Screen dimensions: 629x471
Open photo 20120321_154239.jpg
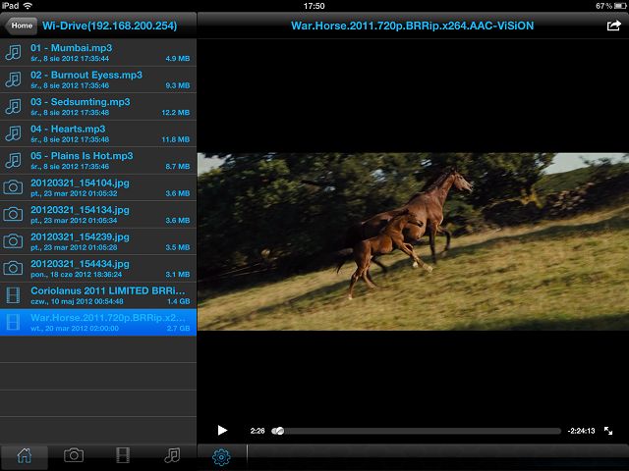point(98,241)
